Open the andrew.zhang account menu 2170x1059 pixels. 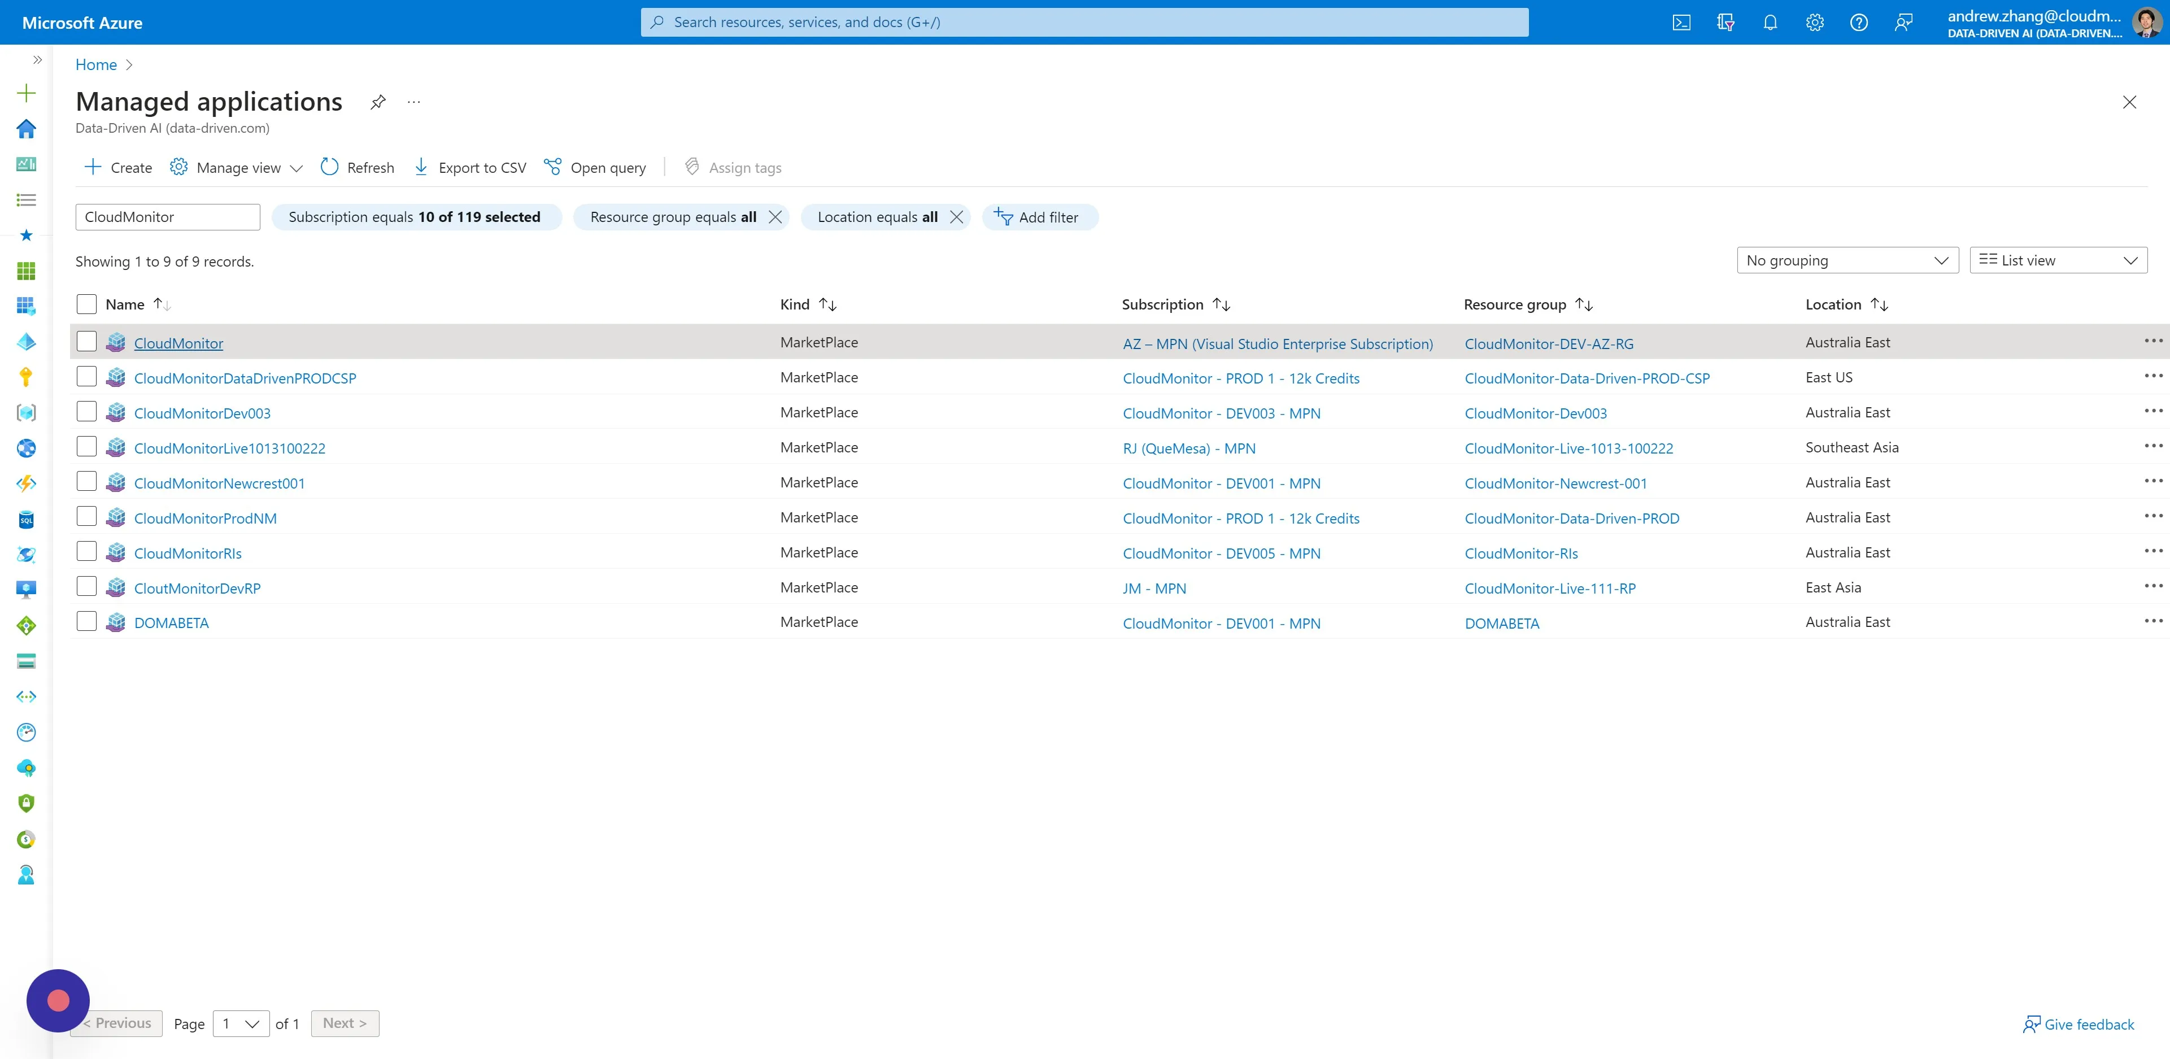(x=2054, y=23)
